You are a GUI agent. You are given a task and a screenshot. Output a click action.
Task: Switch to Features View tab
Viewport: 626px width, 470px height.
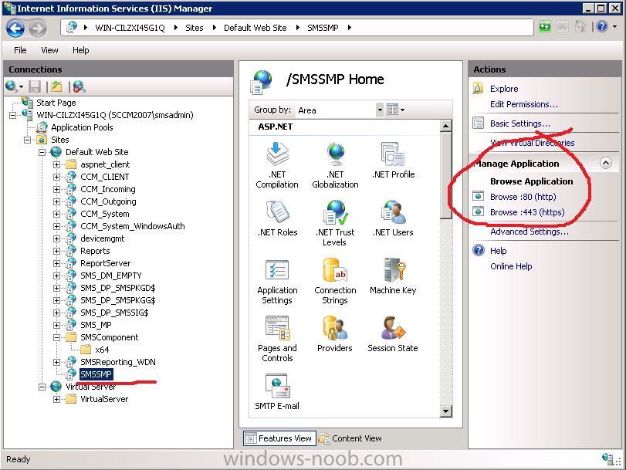pyautogui.click(x=279, y=438)
